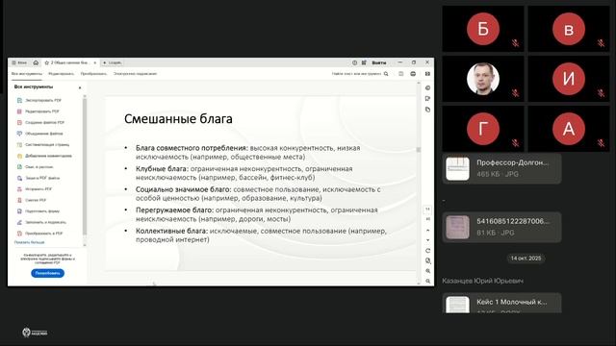616x346 pixels.
Task: Go to Acrobat Home via house icon
Action: pos(36,62)
